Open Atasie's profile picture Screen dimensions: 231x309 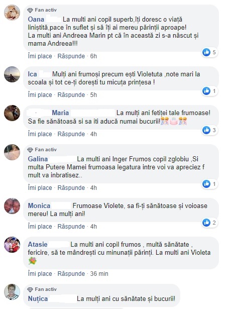pyautogui.click(x=12, y=245)
